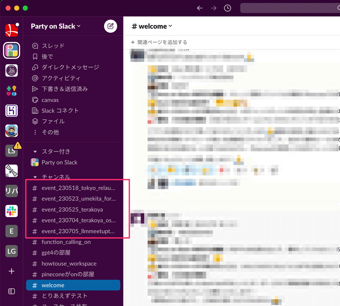Click the search bar at top
The image size is (340, 306).
tap(290, 8)
